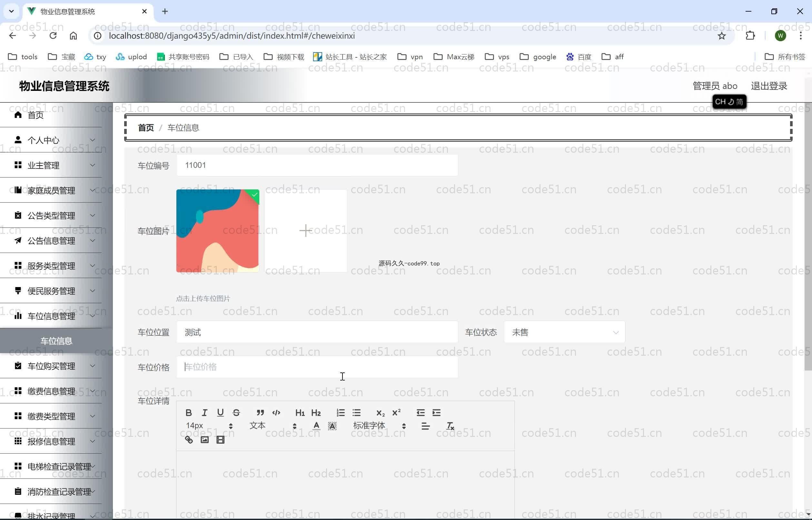Clear text formatting
Screen dimensions: 812x520
(x=450, y=426)
